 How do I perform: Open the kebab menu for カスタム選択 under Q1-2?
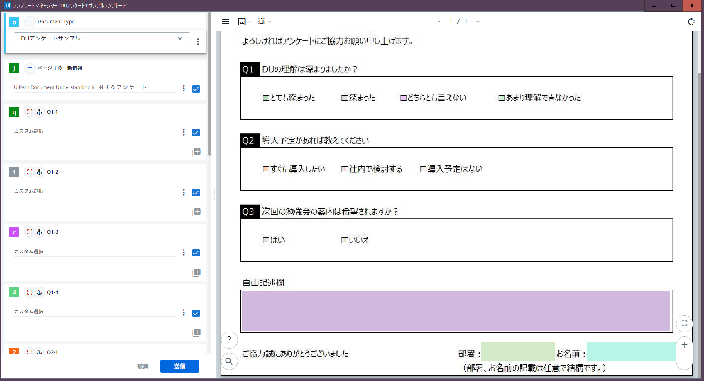(184, 192)
